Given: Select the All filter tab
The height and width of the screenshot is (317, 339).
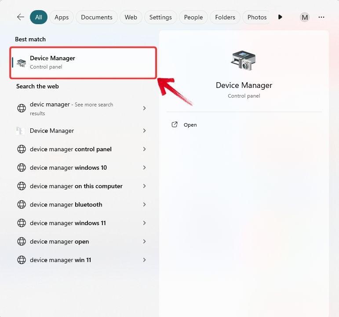Looking at the screenshot, I should pos(39,17).
